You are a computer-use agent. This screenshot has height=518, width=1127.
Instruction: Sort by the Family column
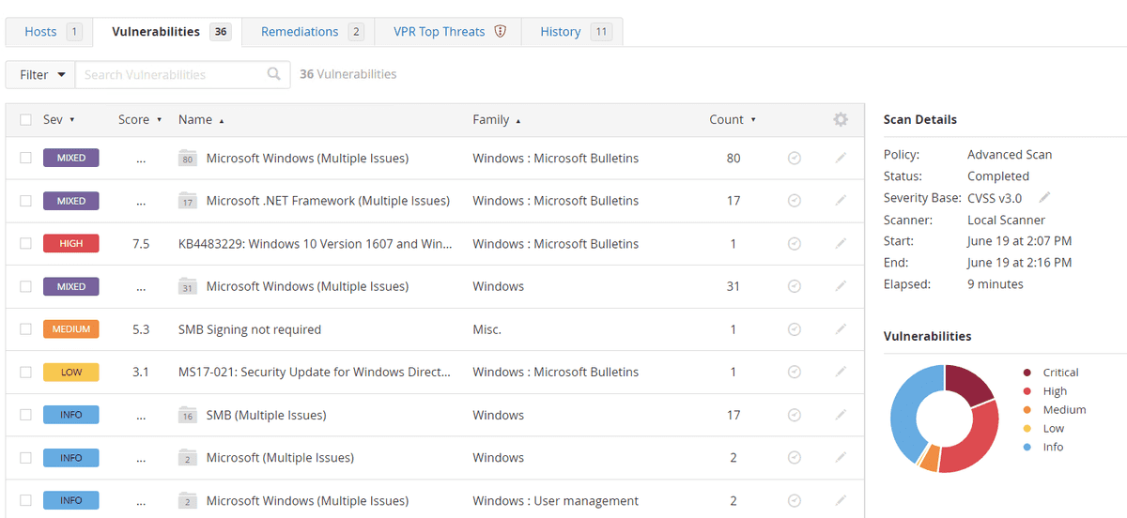(497, 119)
